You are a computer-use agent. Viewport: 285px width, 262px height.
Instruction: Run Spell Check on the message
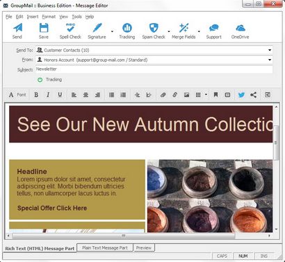tap(70, 28)
